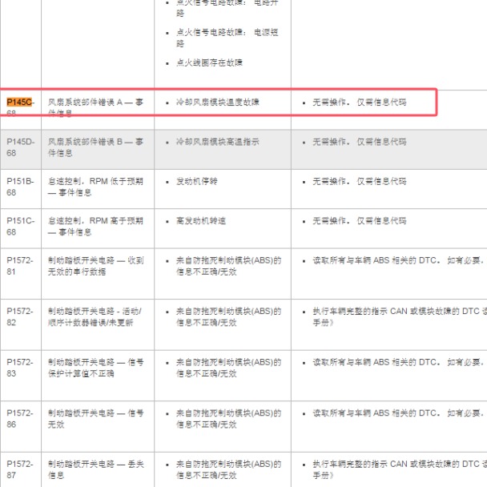Select the code cell P1572-82
Screen dimensions: 487x487
(x=20, y=317)
